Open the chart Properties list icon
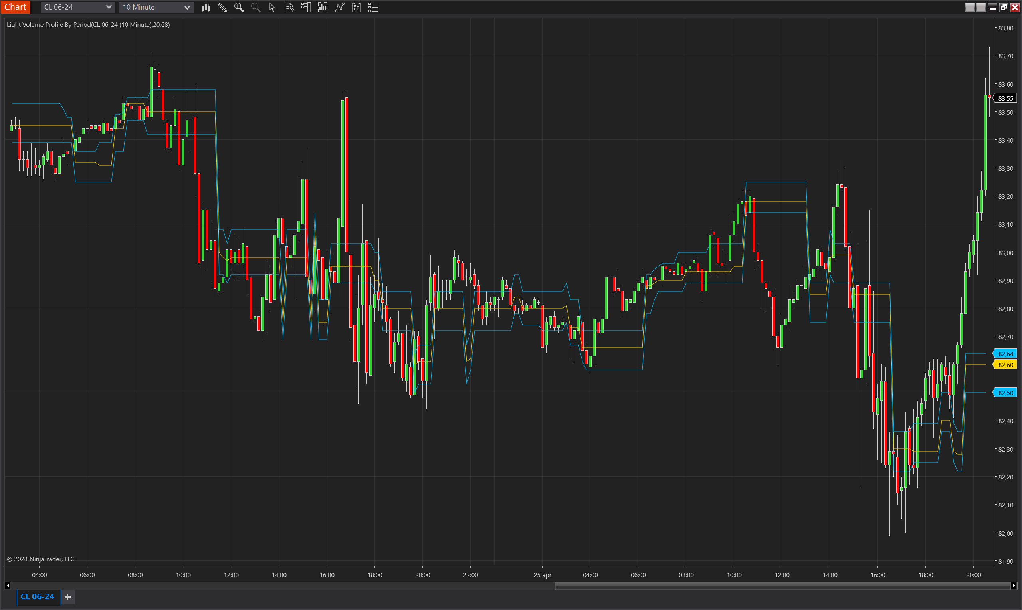Screen dimensions: 1022x610 coord(373,8)
